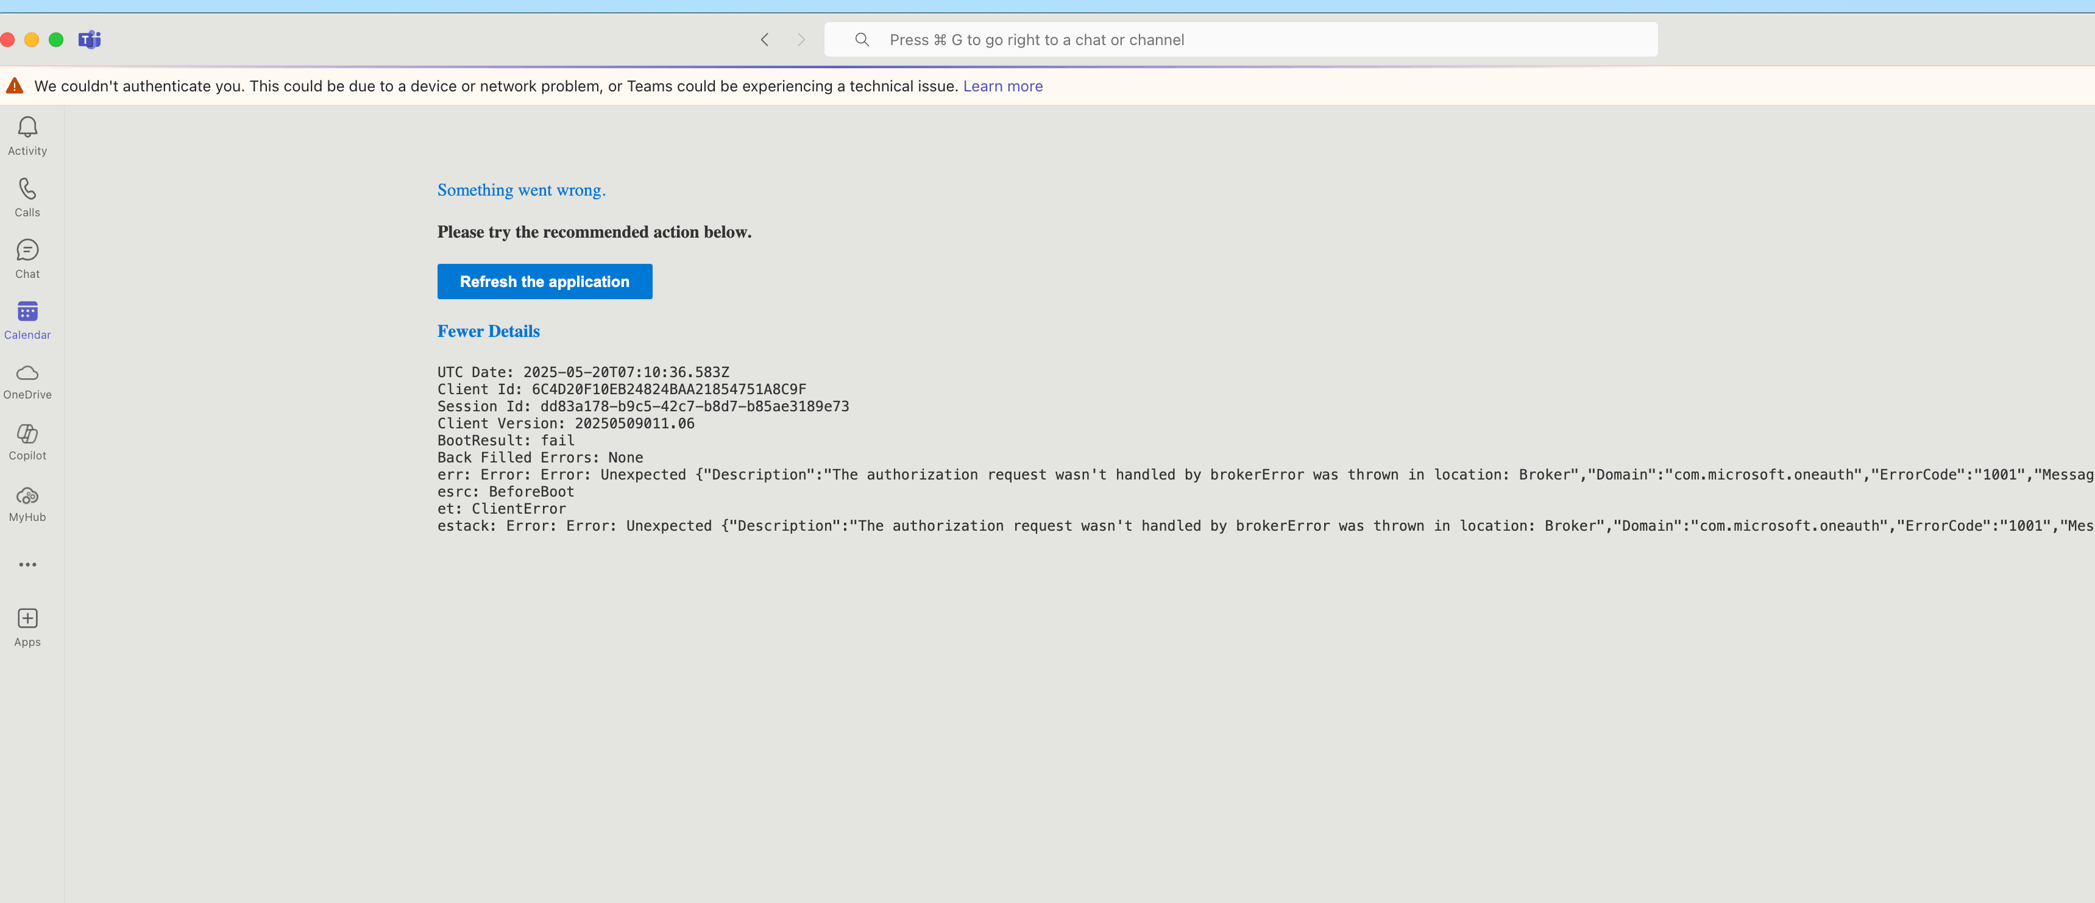
Task: Click the err: Error description line
Action: pos(1266,475)
